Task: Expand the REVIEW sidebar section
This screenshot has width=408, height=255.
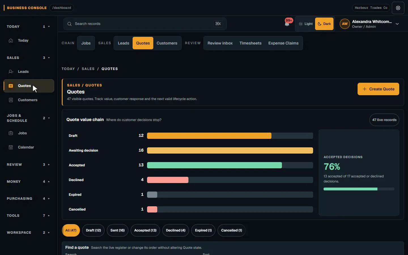Action: pyautogui.click(x=29, y=165)
